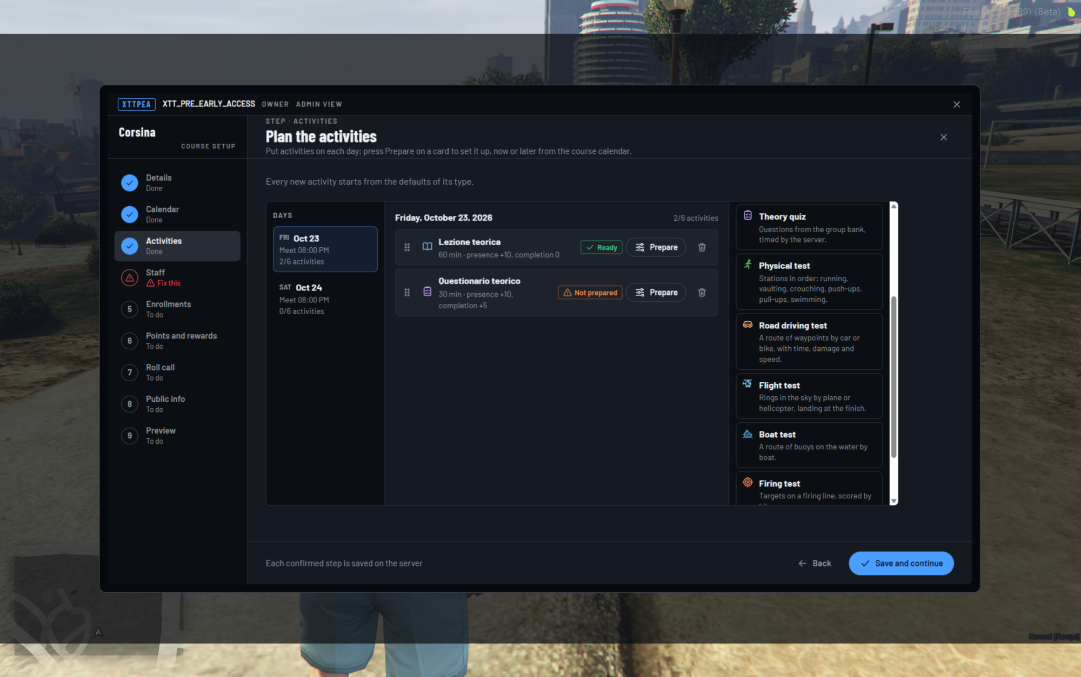Open the Points and rewards step

pos(177,341)
